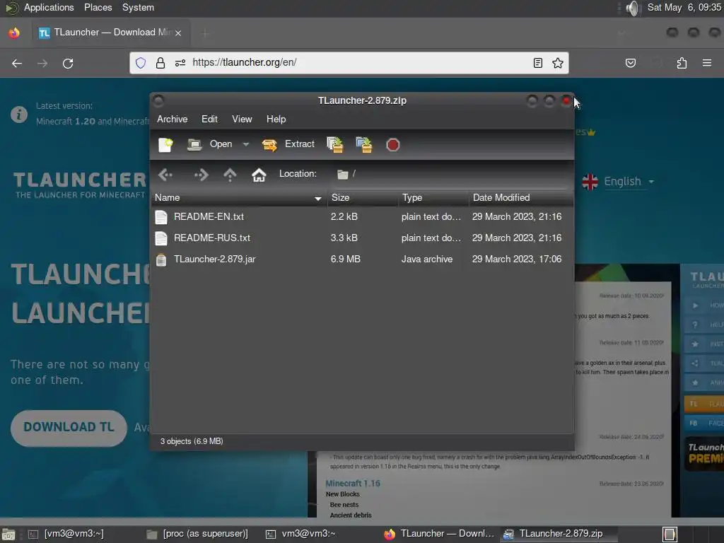Click the 6.9 MB size cell
Viewport: 724px width, 543px height.
click(x=345, y=259)
